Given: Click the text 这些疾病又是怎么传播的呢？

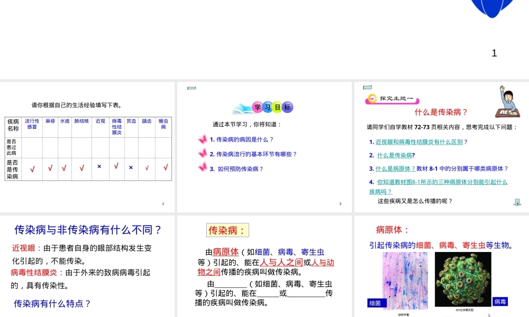Looking at the screenshot, I should [x=415, y=201].
